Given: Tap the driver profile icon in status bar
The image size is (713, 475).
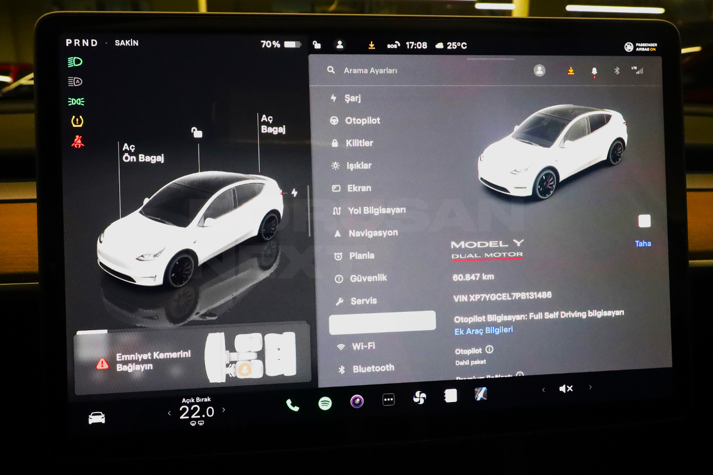Looking at the screenshot, I should coord(339,45).
